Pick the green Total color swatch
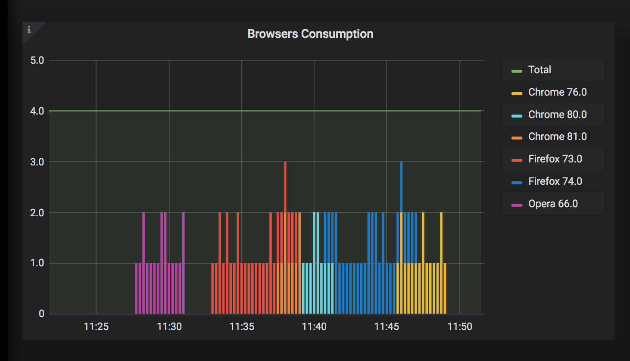 (517, 71)
